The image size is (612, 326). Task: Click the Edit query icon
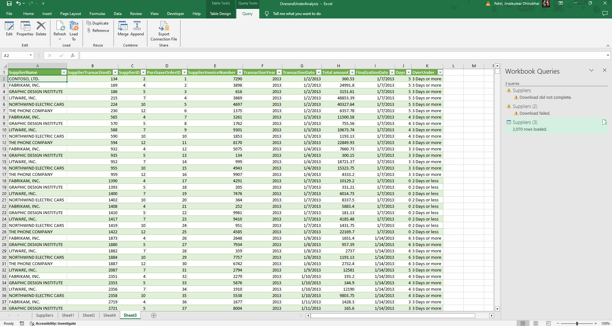[x=9, y=29]
